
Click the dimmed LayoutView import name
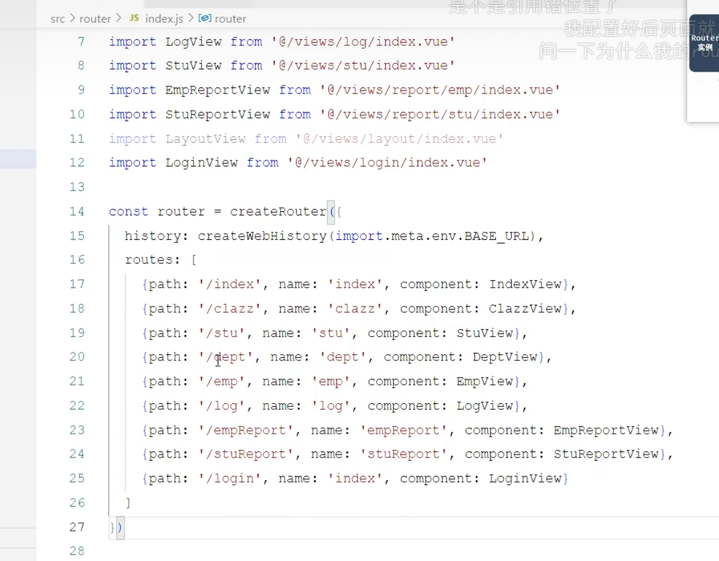pos(205,139)
